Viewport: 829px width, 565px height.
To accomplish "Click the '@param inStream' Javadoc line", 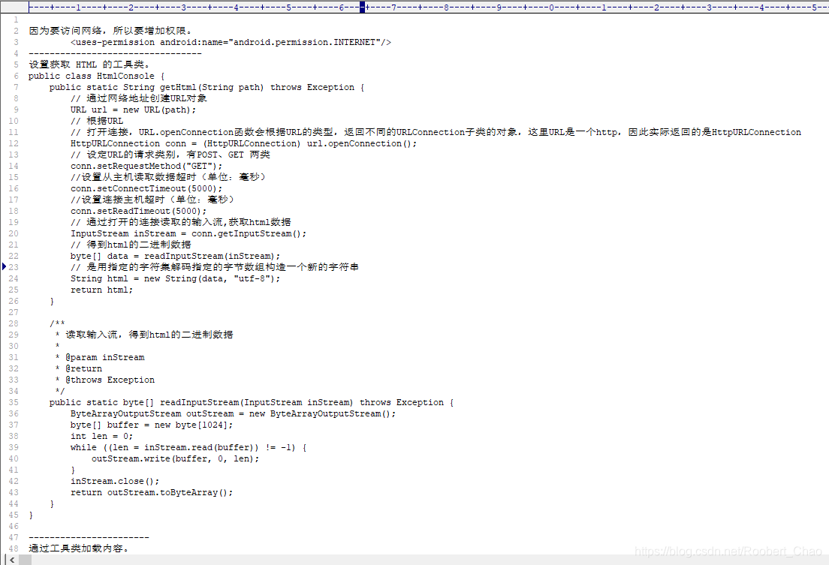I will pos(99,357).
